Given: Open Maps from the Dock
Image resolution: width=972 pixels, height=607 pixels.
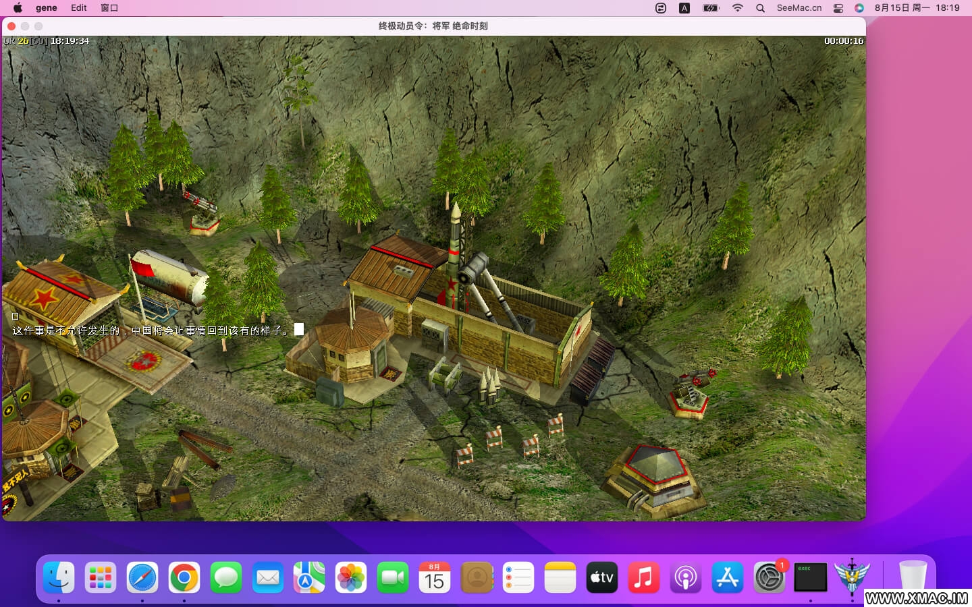Looking at the screenshot, I should point(309,577).
